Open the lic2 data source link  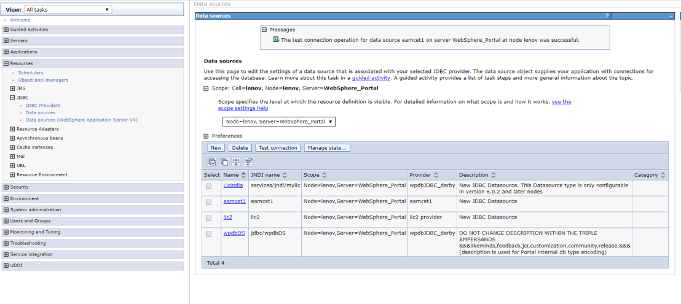[x=227, y=217]
